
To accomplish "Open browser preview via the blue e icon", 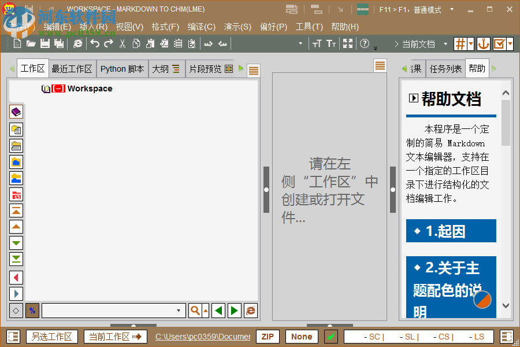I will [77, 43].
